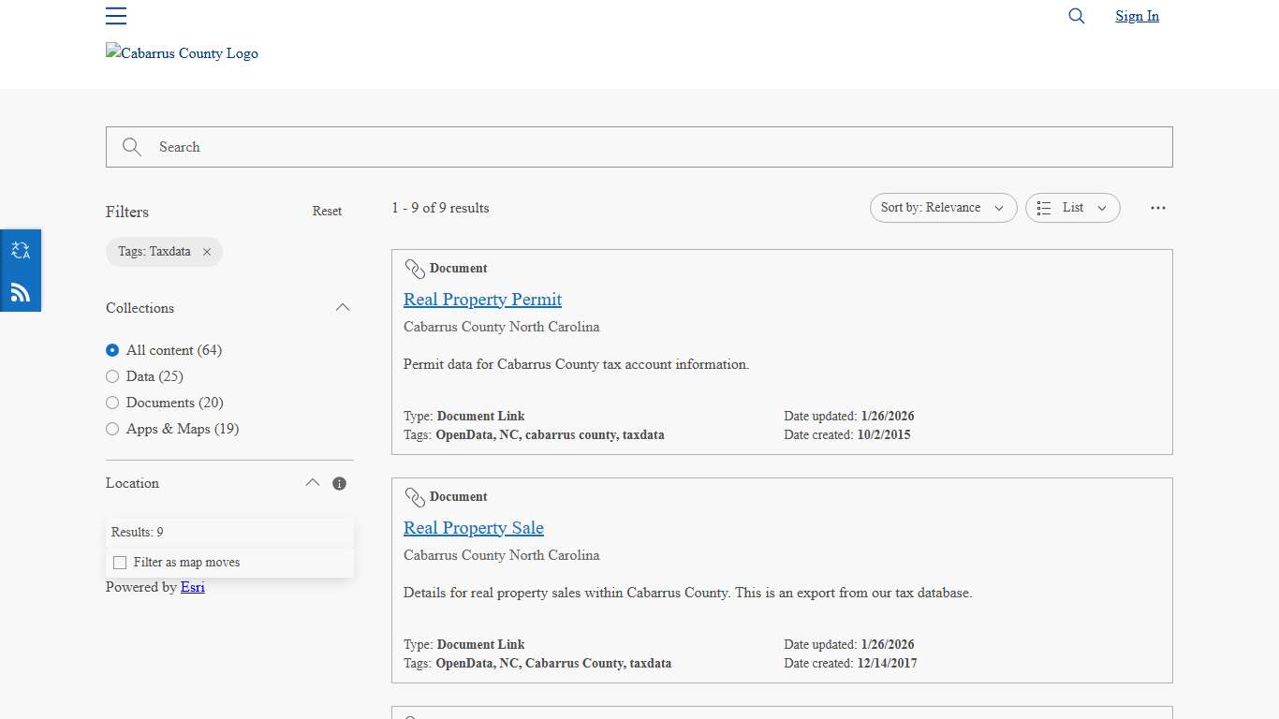
Task: Open the Sort by Relevance dropdown
Action: coord(943,208)
